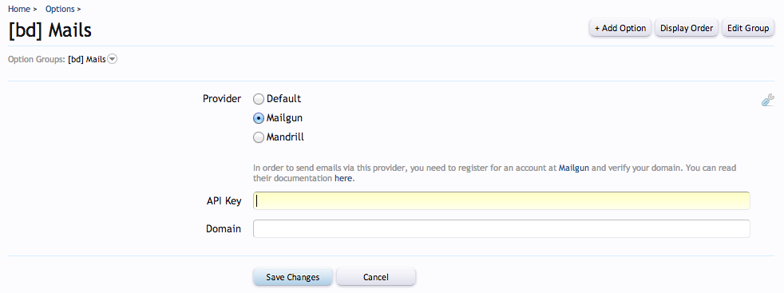Click the [bd] Mails page heading
784x293 pixels.
click(50, 30)
